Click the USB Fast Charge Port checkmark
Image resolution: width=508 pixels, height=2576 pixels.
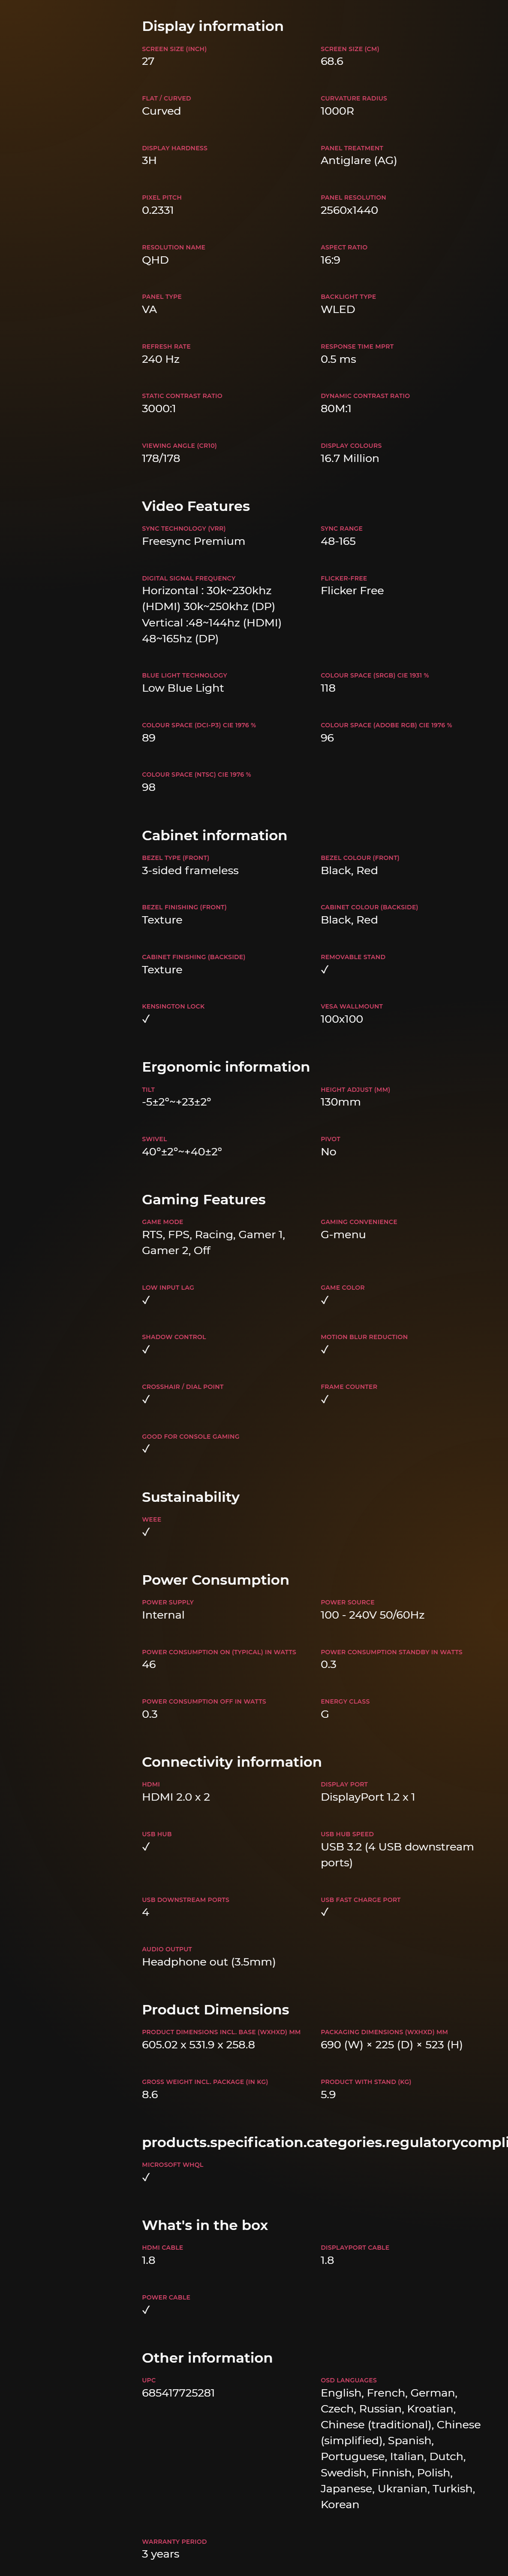325,1912
